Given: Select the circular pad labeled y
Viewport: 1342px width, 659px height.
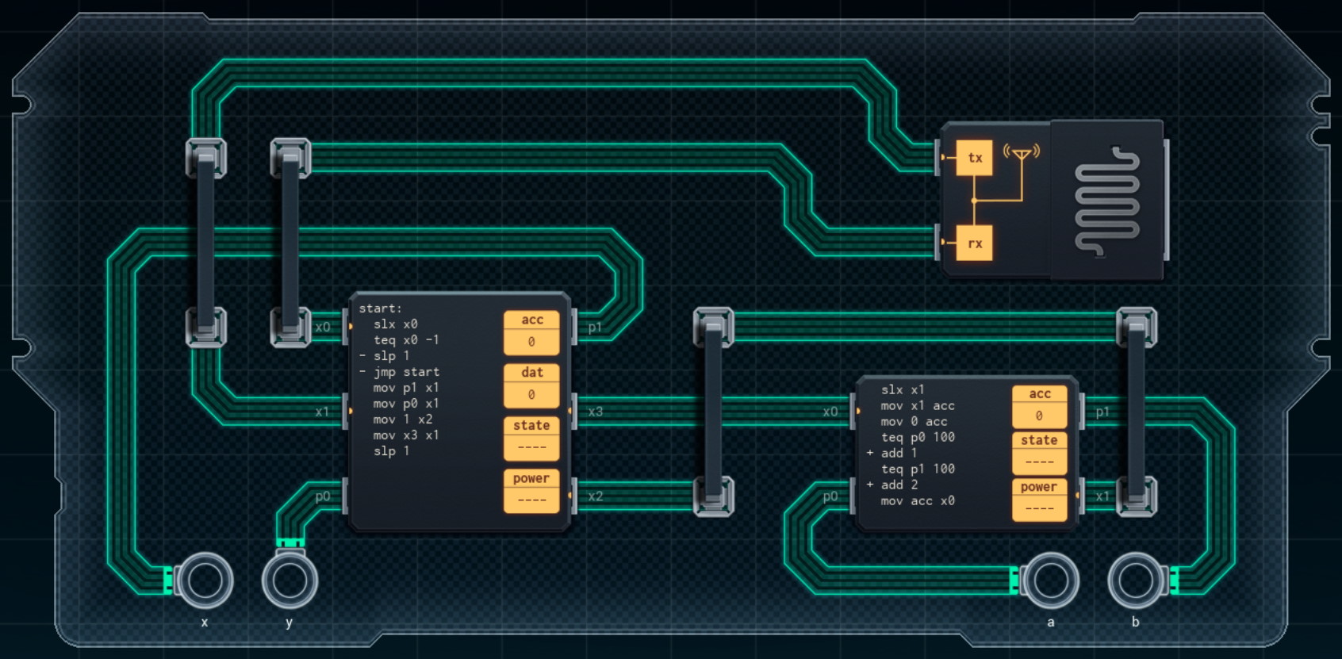Looking at the screenshot, I should 289,580.
